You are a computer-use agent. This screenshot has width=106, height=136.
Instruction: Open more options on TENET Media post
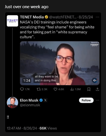pos(98,17)
